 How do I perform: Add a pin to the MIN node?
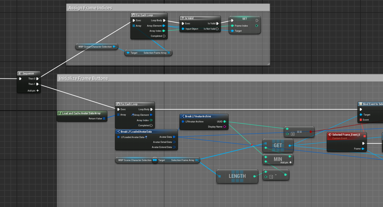(290, 162)
